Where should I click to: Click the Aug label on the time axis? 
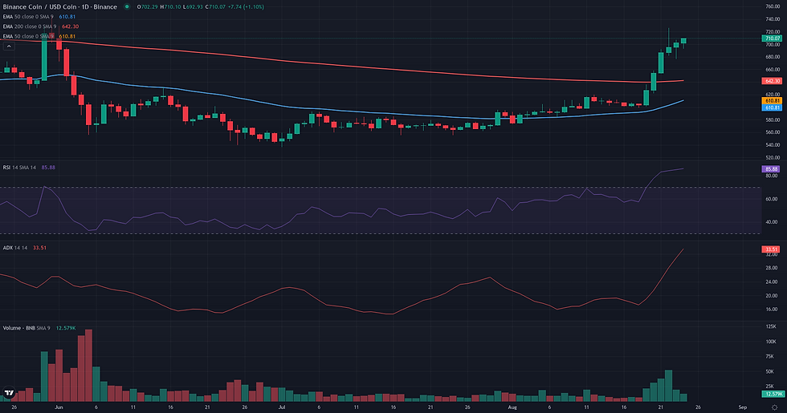point(512,407)
